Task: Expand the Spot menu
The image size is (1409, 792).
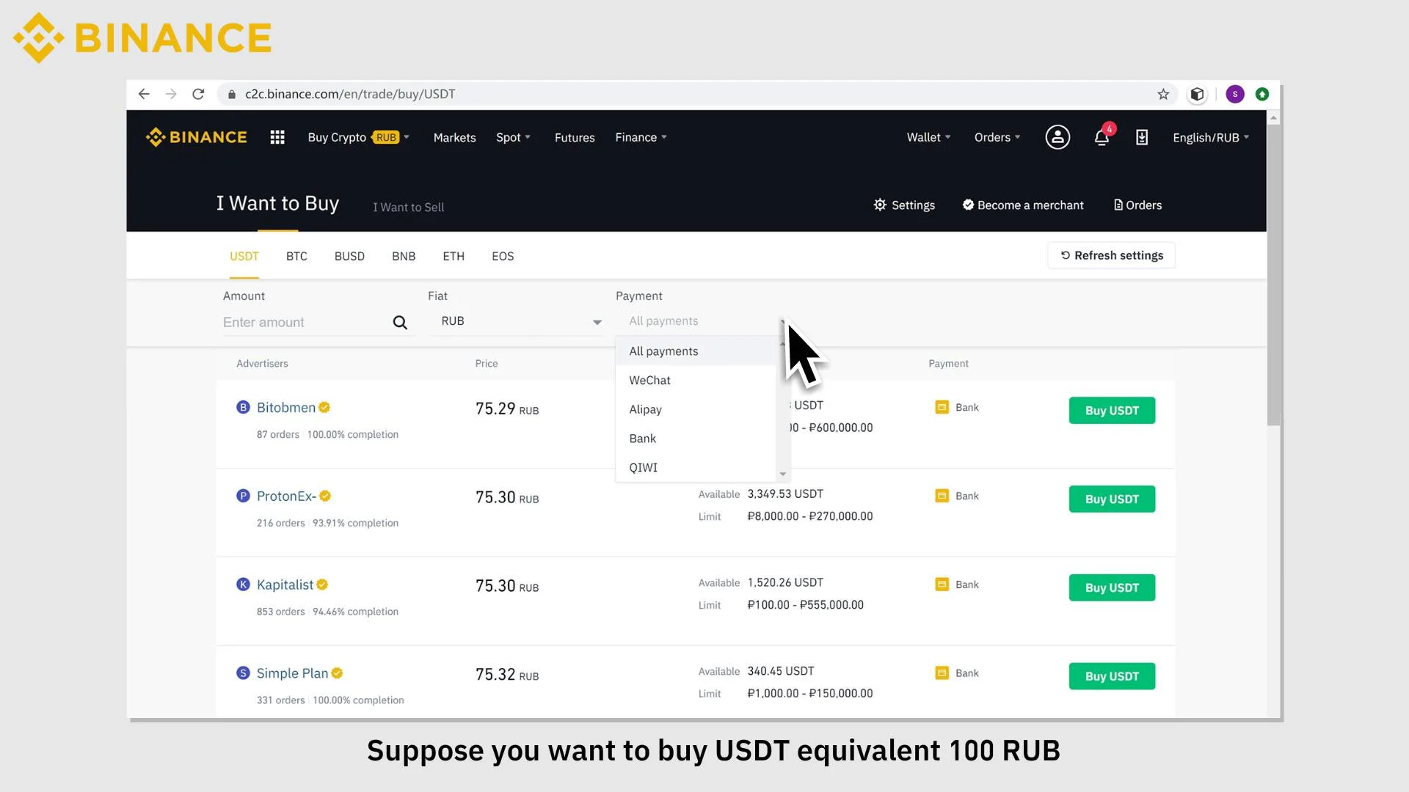Action: [x=513, y=137]
